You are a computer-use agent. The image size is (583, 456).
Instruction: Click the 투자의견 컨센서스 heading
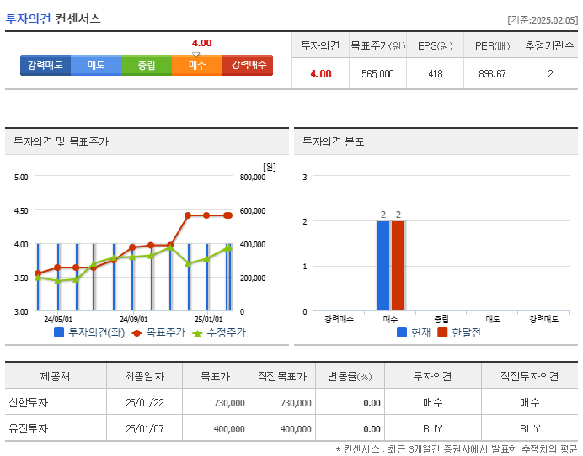(x=53, y=19)
